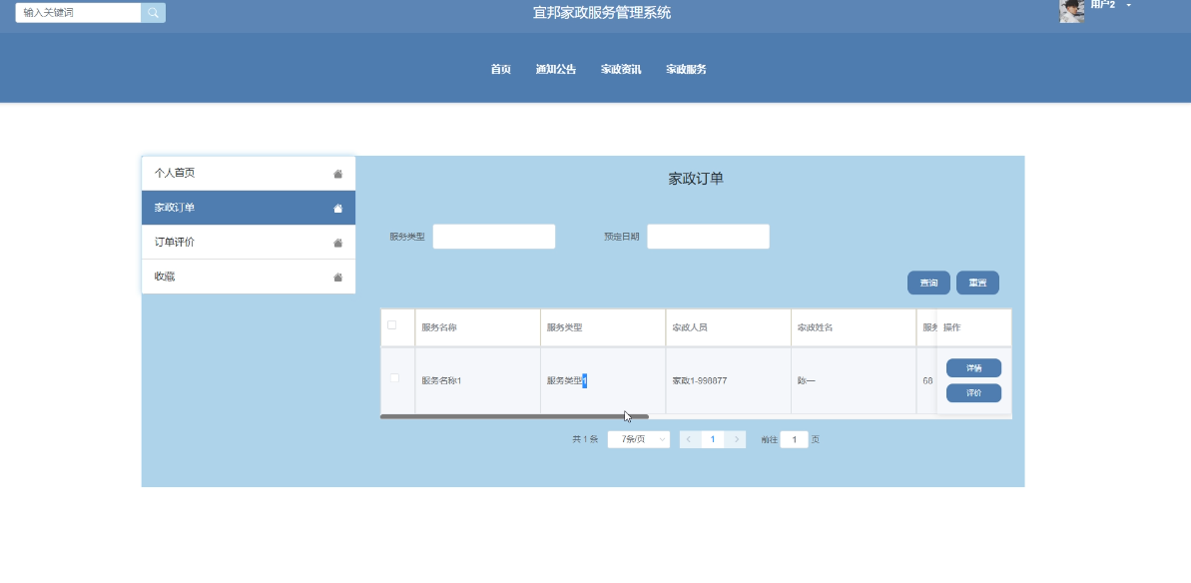Click the table horizontal scrollbar thumb

pos(514,416)
